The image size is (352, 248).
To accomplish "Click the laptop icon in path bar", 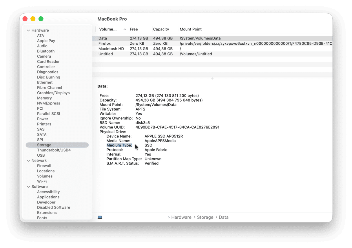I will pos(100,217).
